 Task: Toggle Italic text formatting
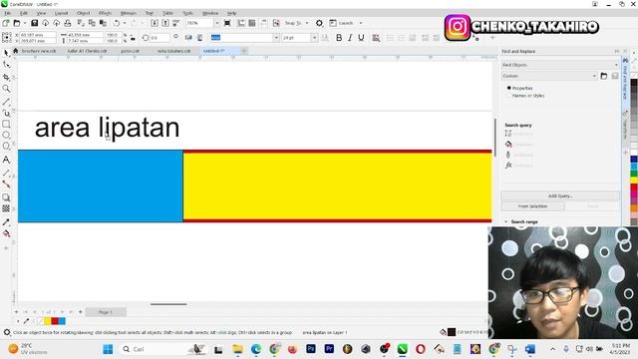coord(350,38)
